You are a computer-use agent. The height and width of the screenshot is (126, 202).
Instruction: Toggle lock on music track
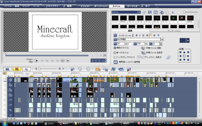pos(5,115)
